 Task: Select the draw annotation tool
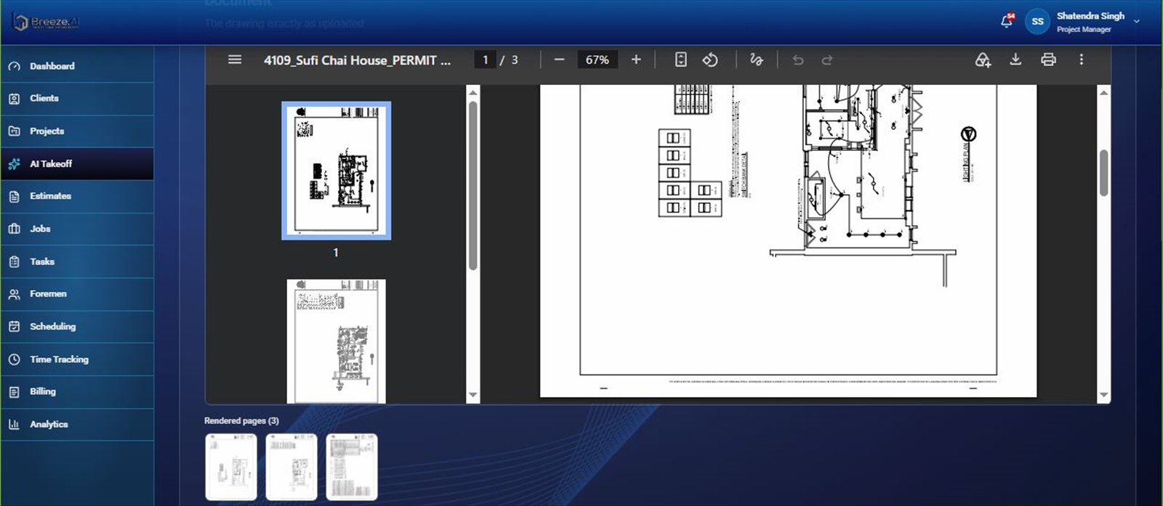(x=756, y=60)
